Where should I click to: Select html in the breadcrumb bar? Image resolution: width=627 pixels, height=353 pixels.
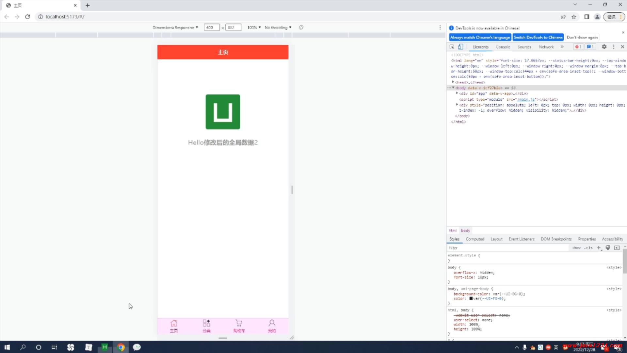452,231
